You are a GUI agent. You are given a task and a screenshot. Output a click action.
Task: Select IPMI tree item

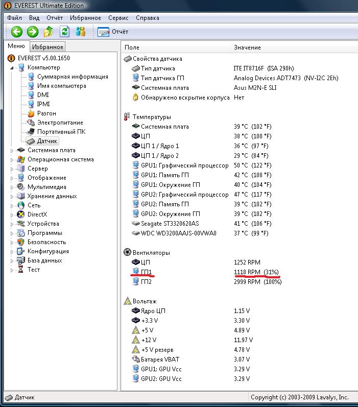click(x=43, y=104)
